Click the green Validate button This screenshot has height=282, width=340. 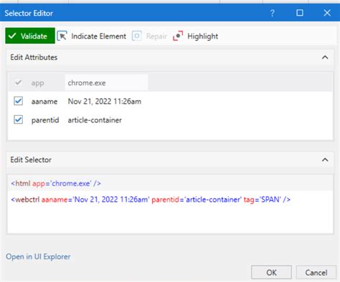[x=30, y=36]
